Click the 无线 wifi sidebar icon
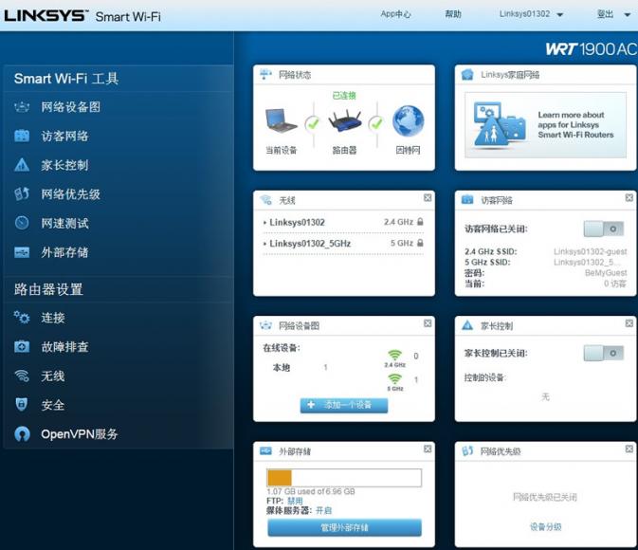Viewport: 638px width, 550px height. pyautogui.click(x=22, y=376)
